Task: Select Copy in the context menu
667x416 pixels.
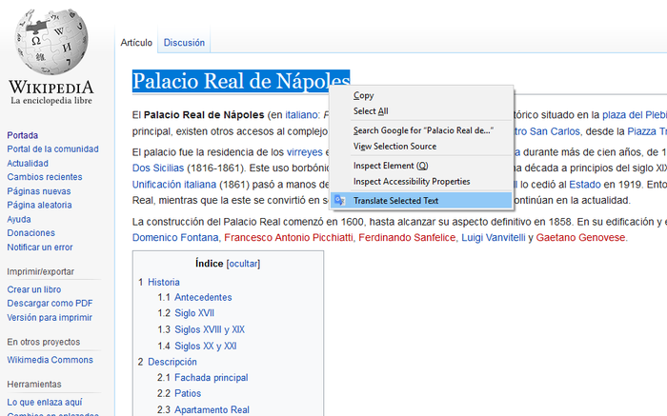Action: (x=363, y=95)
